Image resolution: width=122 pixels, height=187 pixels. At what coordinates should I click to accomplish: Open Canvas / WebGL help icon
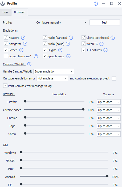click(x=29, y=64)
